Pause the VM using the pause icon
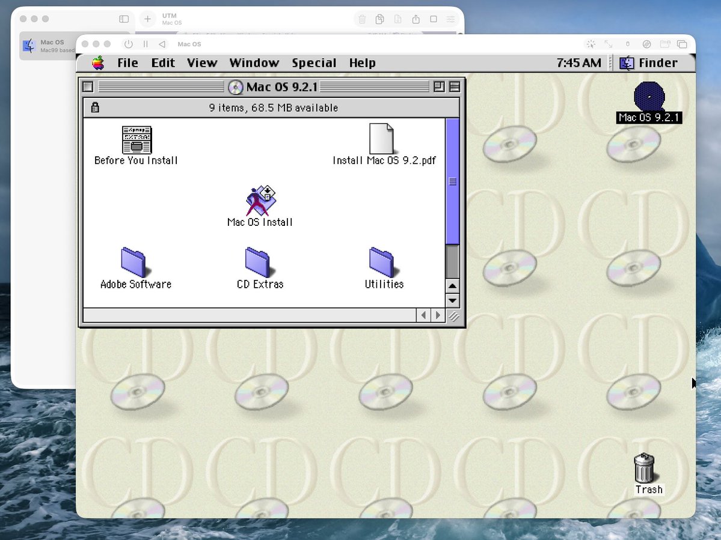 (x=146, y=44)
